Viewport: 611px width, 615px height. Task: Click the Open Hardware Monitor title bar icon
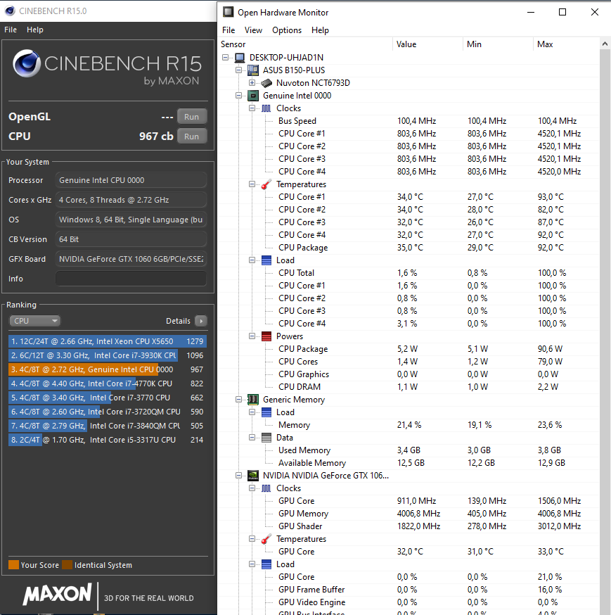click(228, 12)
